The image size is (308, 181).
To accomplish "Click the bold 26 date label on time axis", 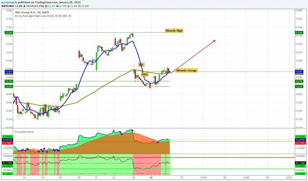I will coord(151,177).
